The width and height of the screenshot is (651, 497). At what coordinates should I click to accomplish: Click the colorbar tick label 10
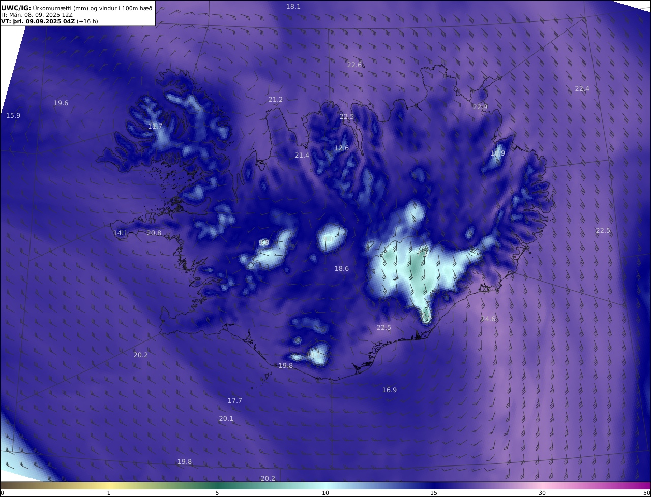325,493
